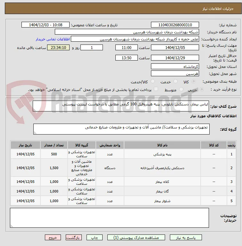Click the ایجاد کننده درخواست field
Screen dimensions: 242x246
click(135, 39)
